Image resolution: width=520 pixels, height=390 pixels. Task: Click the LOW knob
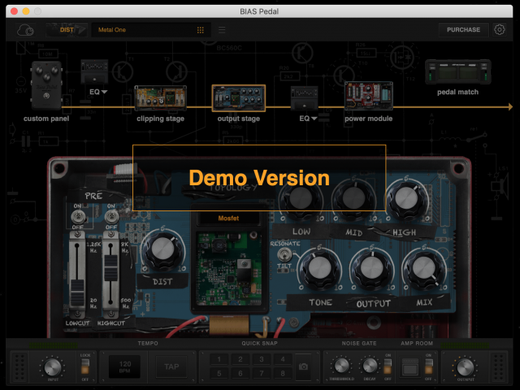tap(301, 199)
